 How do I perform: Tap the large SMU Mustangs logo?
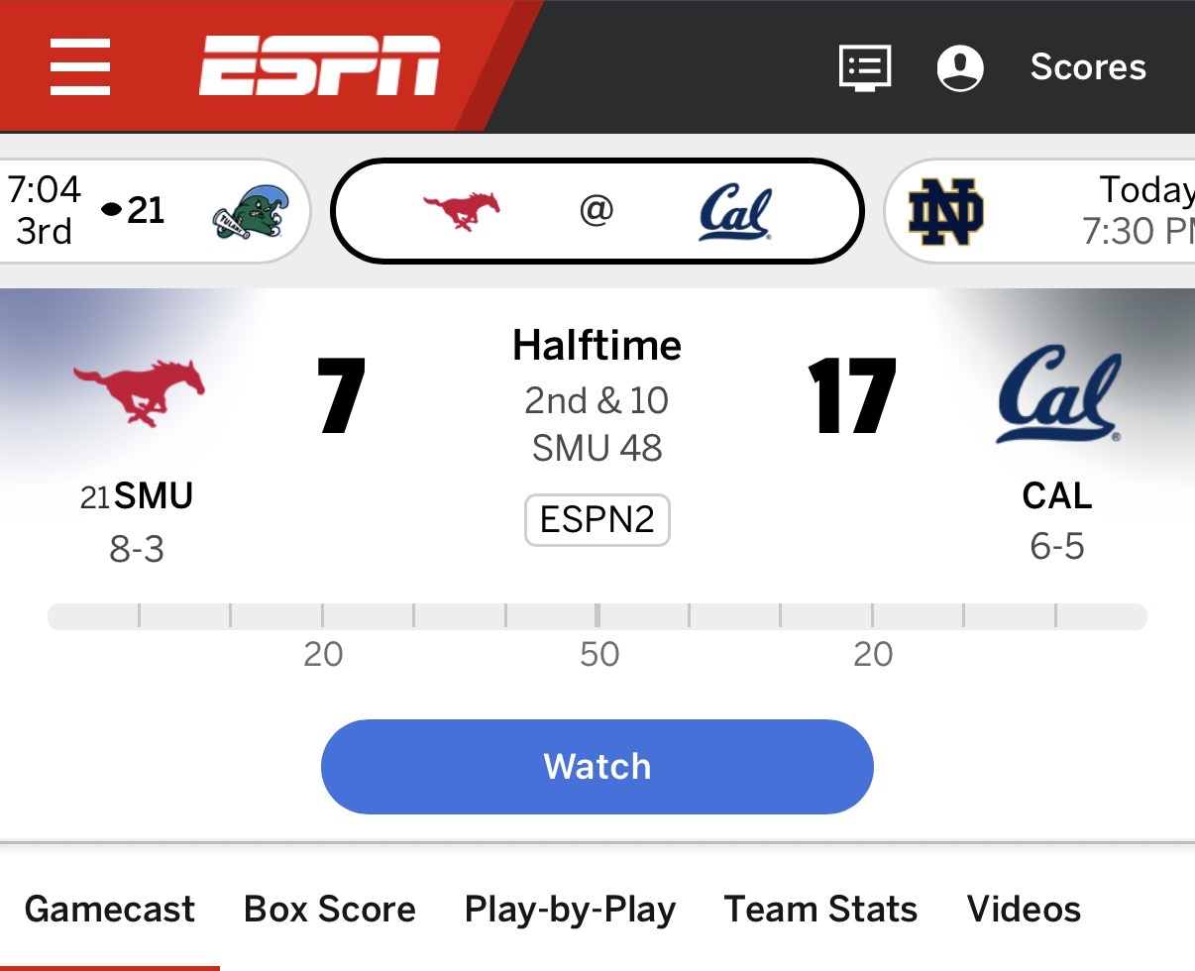pyautogui.click(x=139, y=390)
